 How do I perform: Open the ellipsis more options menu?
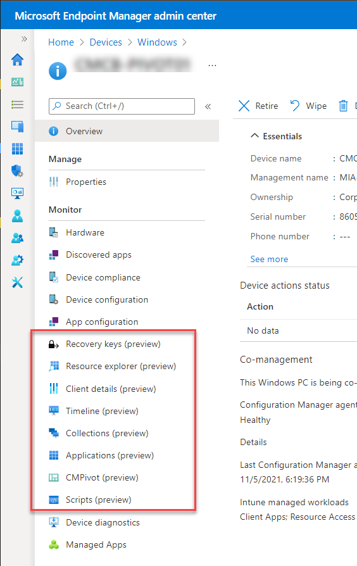pos(212,66)
